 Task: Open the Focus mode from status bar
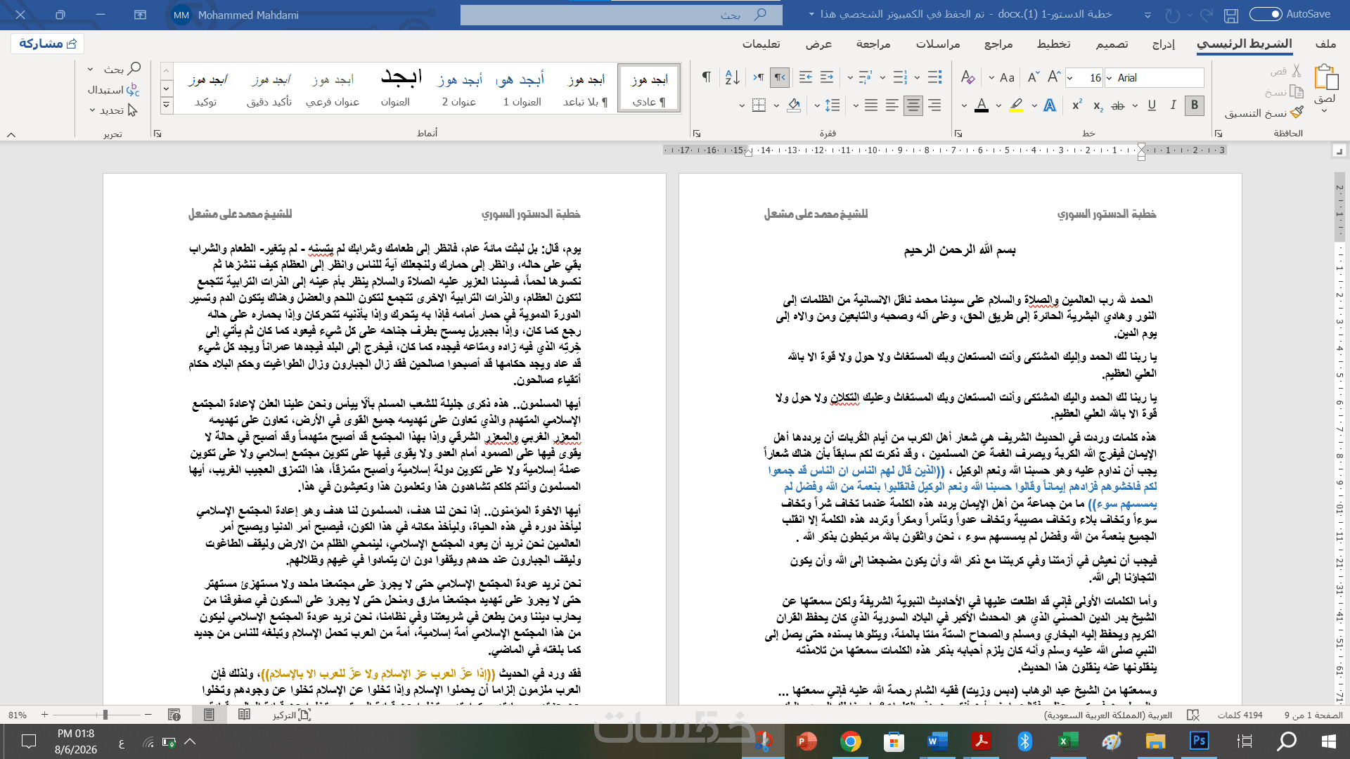[292, 715]
